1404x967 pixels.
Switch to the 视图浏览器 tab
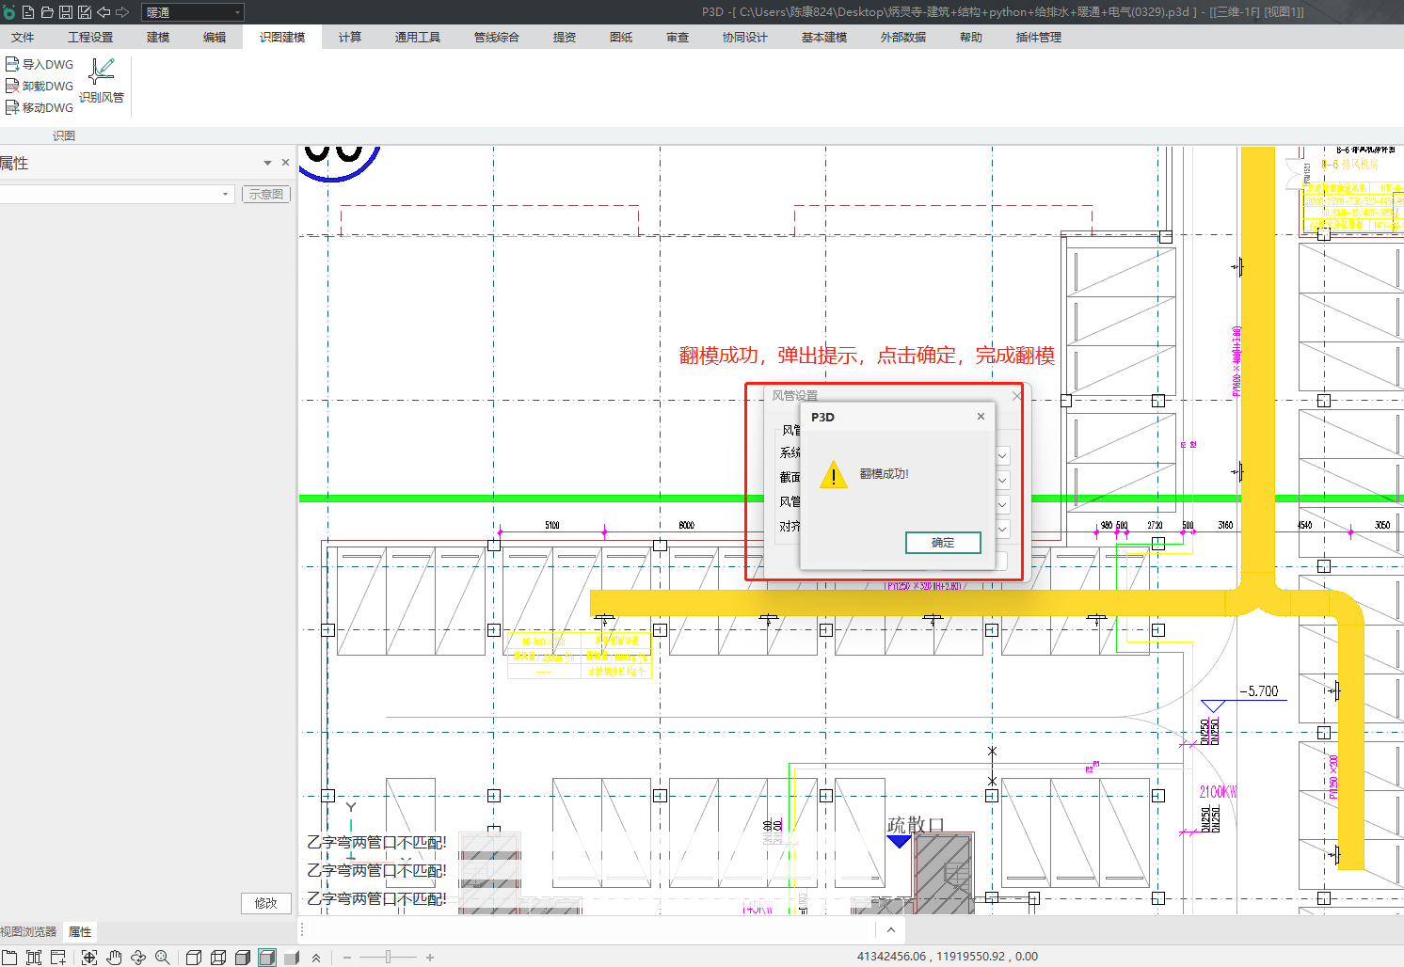point(28,932)
